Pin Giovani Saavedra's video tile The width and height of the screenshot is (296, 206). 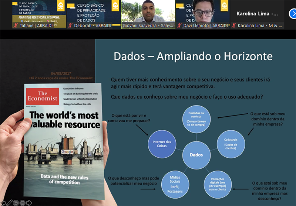(x=148, y=14)
